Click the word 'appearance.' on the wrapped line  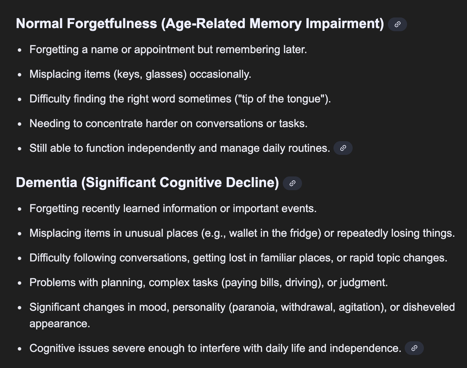(60, 323)
